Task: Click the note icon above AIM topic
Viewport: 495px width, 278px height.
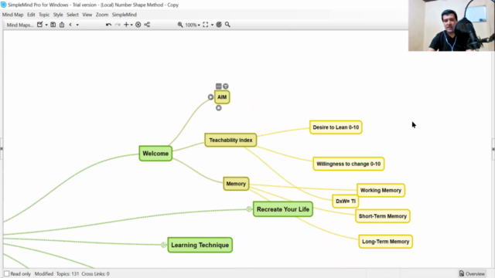Action: point(218,86)
